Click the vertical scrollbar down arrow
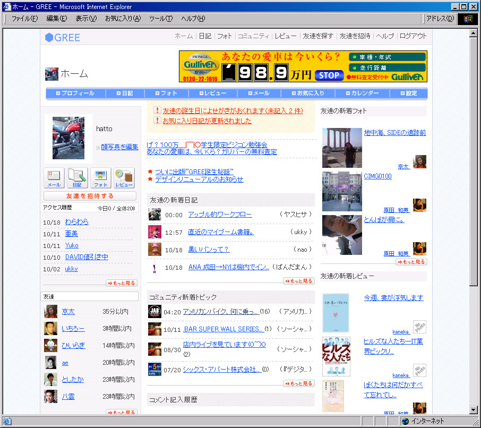 [x=474, y=409]
